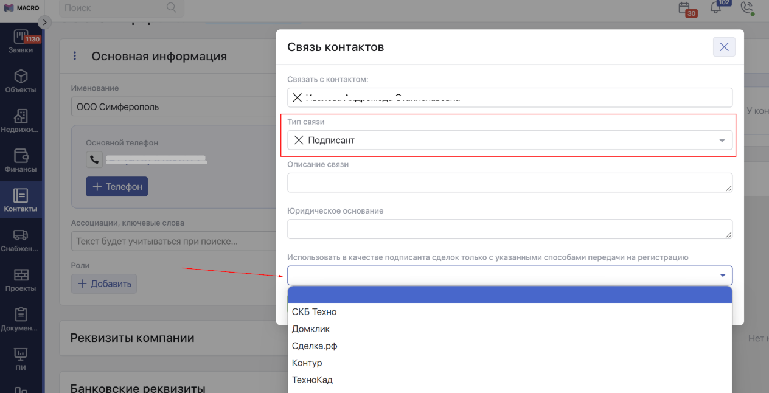
Task: Expand the sidebar with arrow toggle
Action: (44, 22)
